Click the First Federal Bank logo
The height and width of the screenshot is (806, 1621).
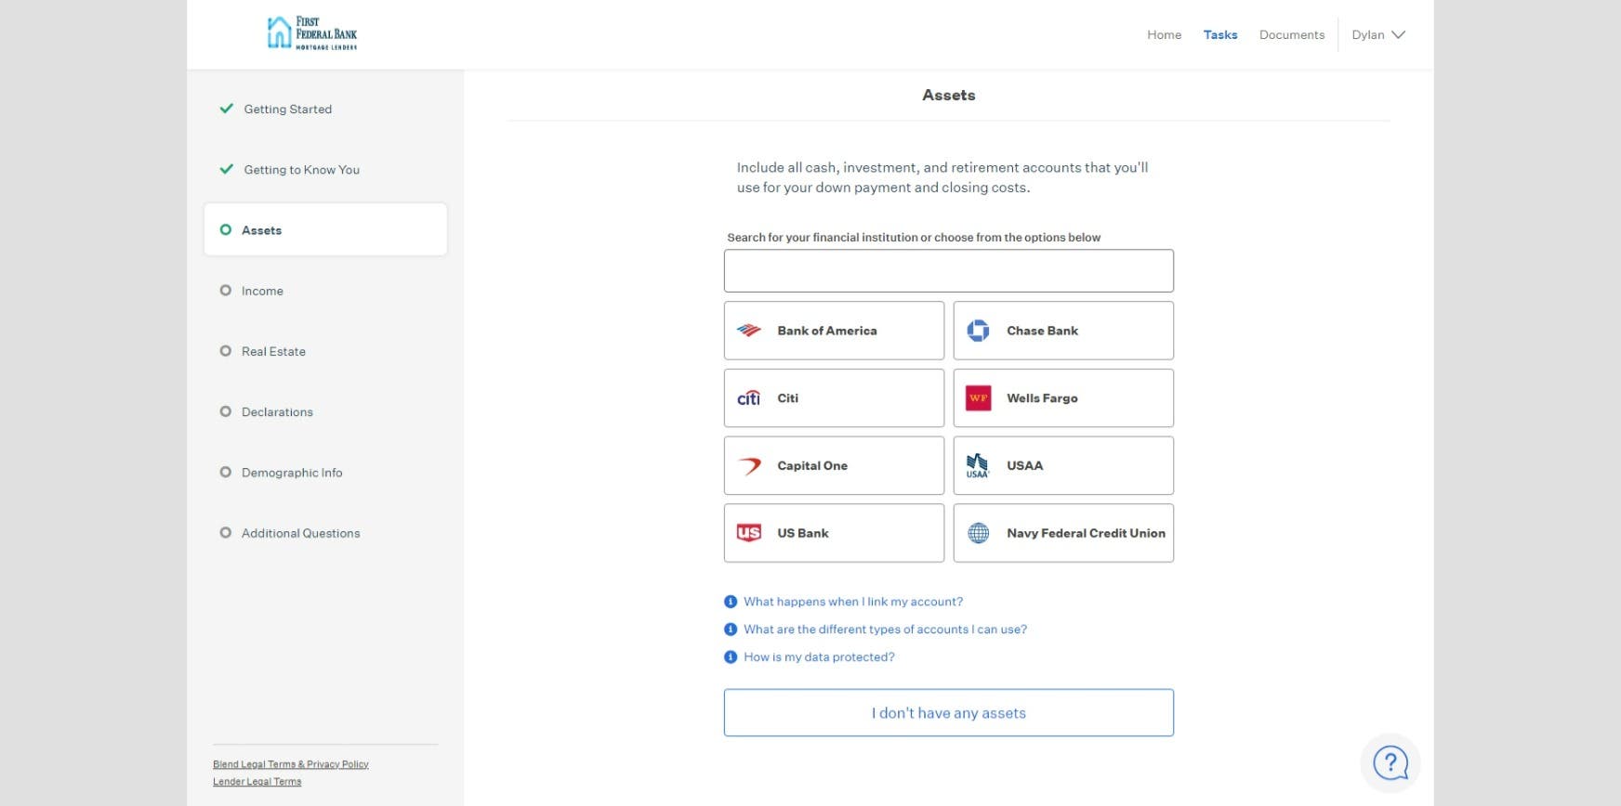tap(311, 33)
